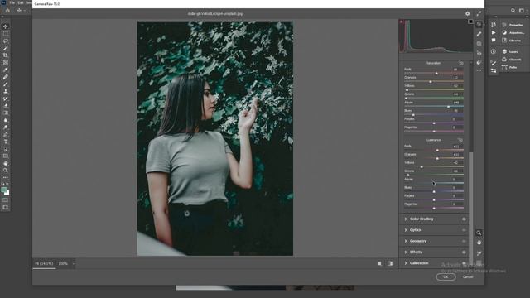Open the Masking icon in Camera Raw strip
530x298 pixels.
(479, 44)
